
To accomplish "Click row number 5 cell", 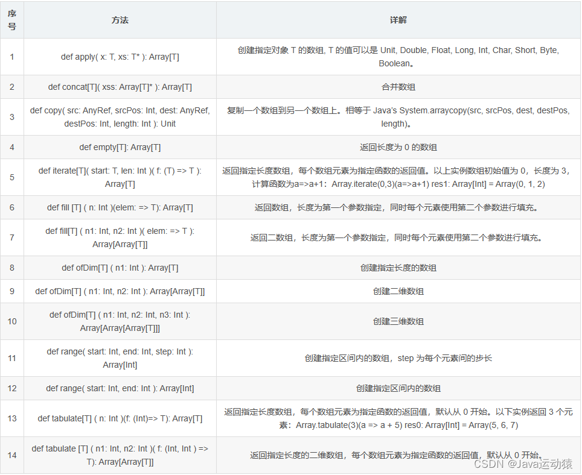I will (11, 177).
